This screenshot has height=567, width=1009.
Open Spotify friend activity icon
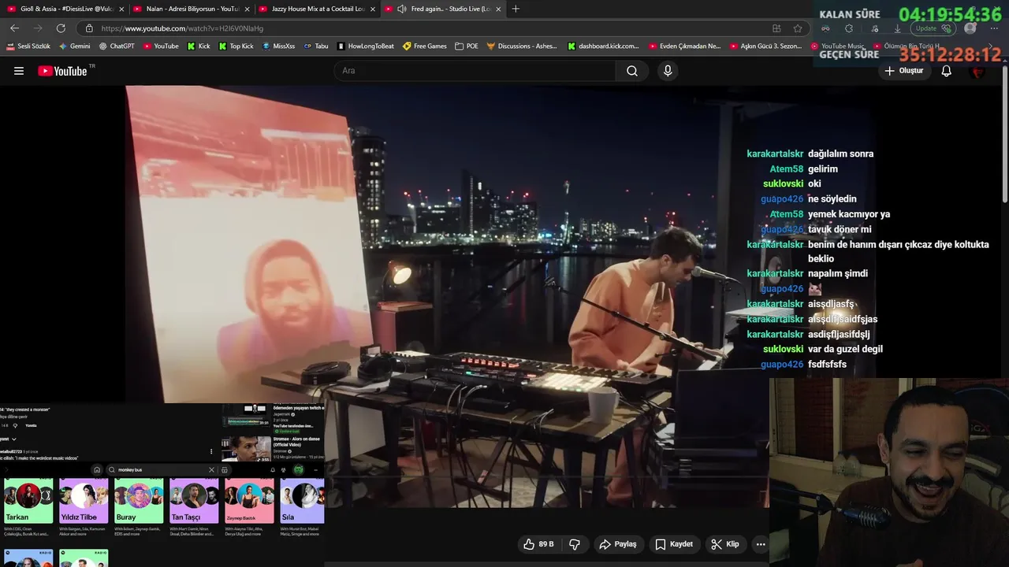(x=284, y=470)
